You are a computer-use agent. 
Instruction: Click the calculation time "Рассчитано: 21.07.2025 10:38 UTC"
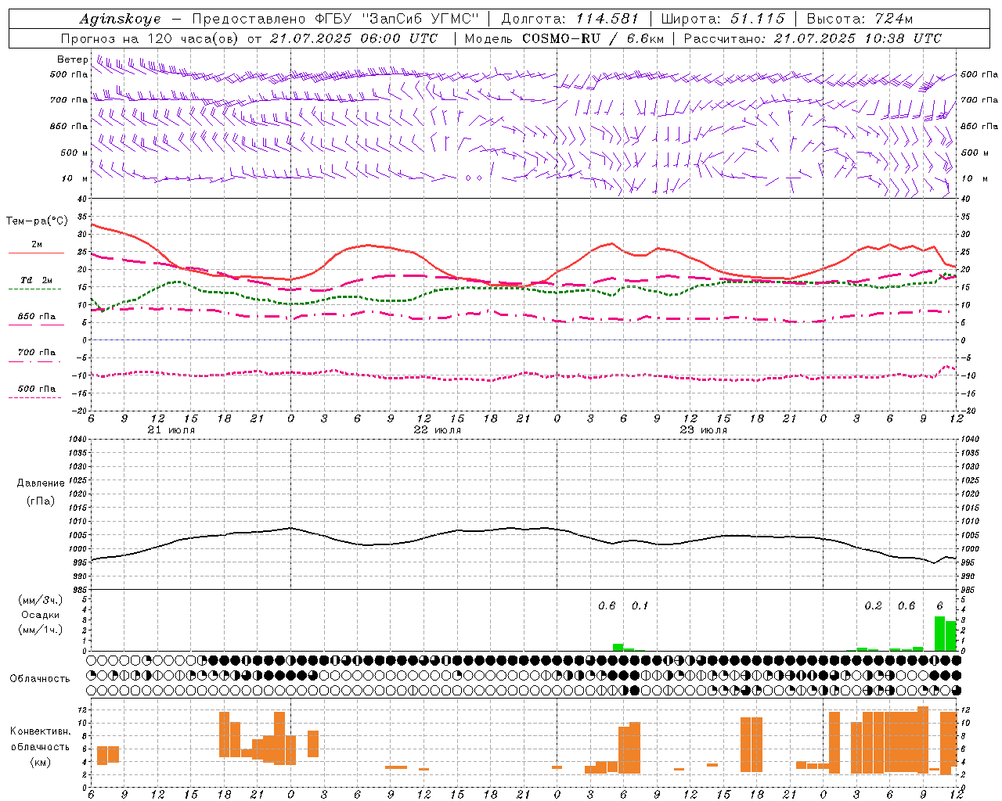813,38
